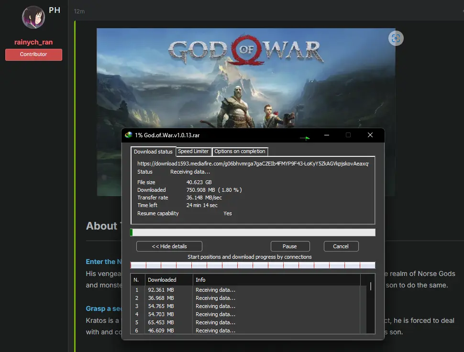Click the PH country label by avatar
Viewport: 464px width, 352px height.
coord(55,10)
